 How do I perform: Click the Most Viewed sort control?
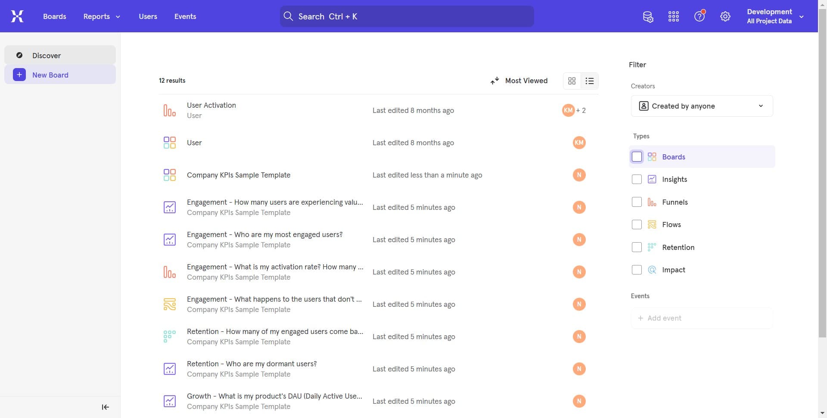519,81
